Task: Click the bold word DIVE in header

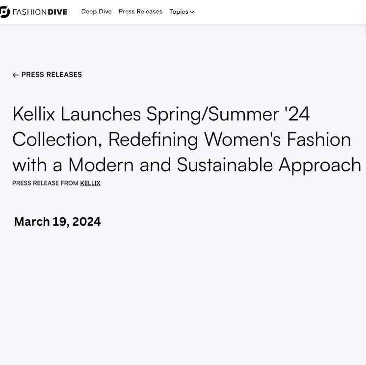Action: [x=57, y=12]
